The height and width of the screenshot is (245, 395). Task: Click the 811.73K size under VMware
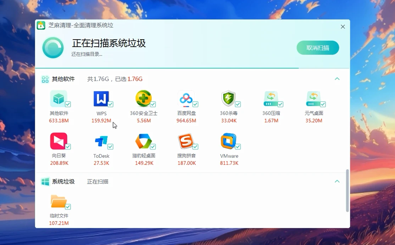tap(229, 163)
